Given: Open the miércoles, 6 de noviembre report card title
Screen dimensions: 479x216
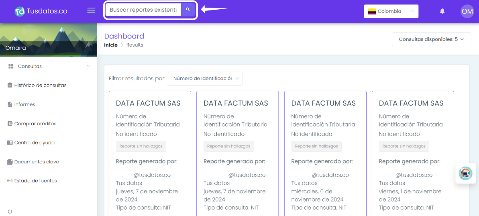Looking at the screenshot, I should click(324, 103).
